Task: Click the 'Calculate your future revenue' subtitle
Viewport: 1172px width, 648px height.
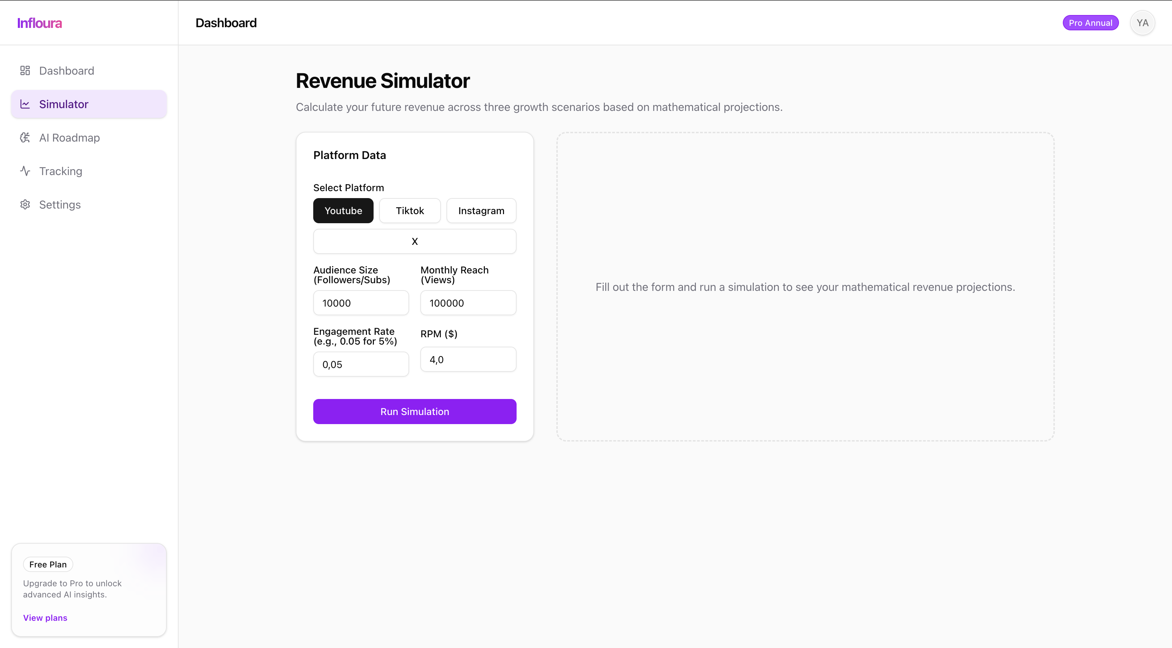Action: 539,107
